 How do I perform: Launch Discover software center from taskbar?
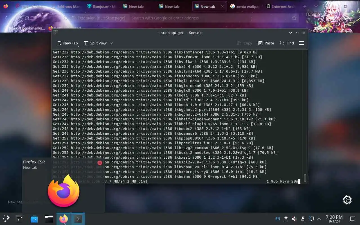[x=34, y=219]
